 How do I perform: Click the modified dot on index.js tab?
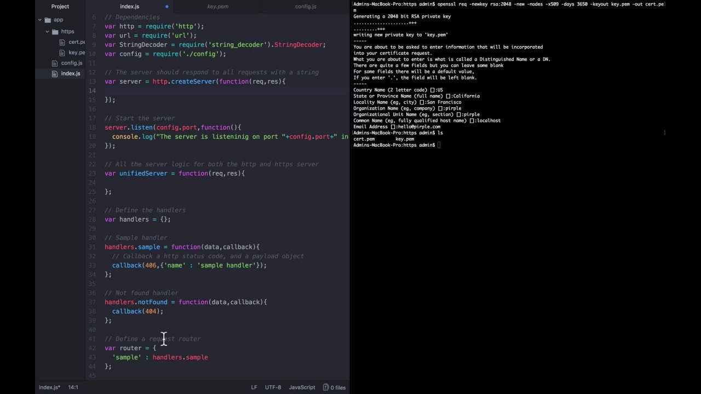pos(166,7)
